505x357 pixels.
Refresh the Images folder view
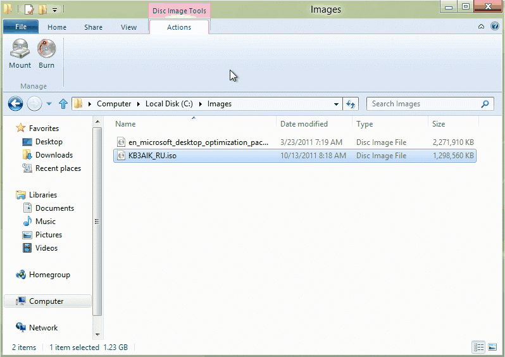[351, 104]
